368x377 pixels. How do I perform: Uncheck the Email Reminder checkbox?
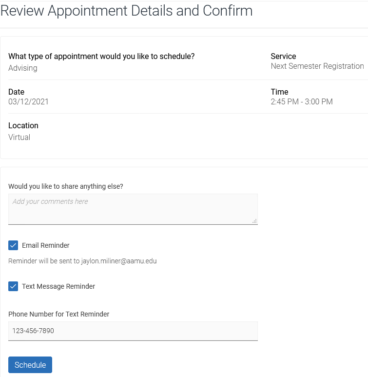(13, 245)
